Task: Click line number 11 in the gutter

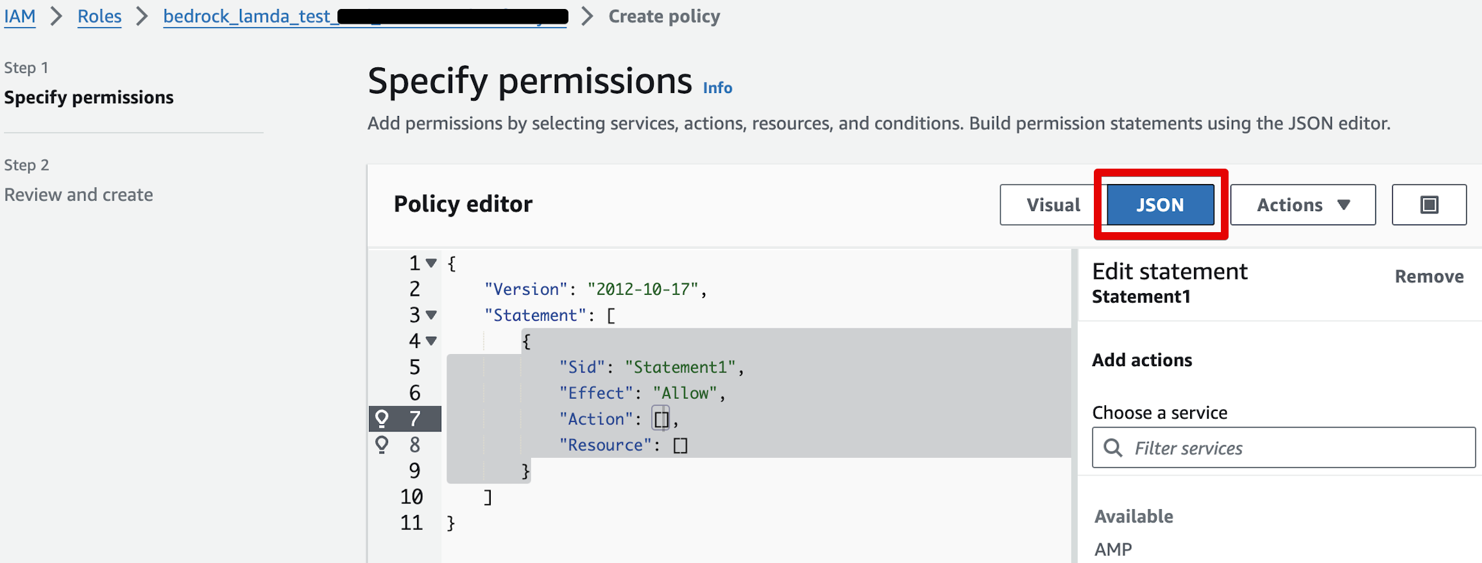Action: point(412,523)
